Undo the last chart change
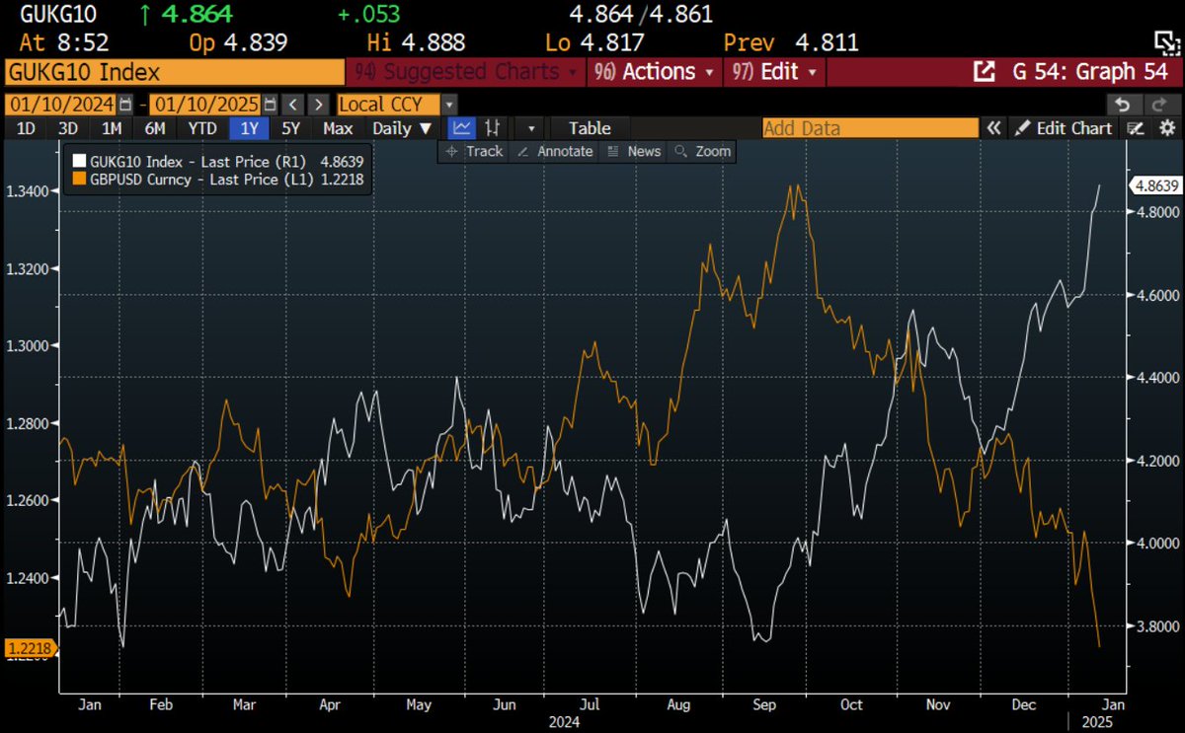The image size is (1185, 733). pos(1122,105)
